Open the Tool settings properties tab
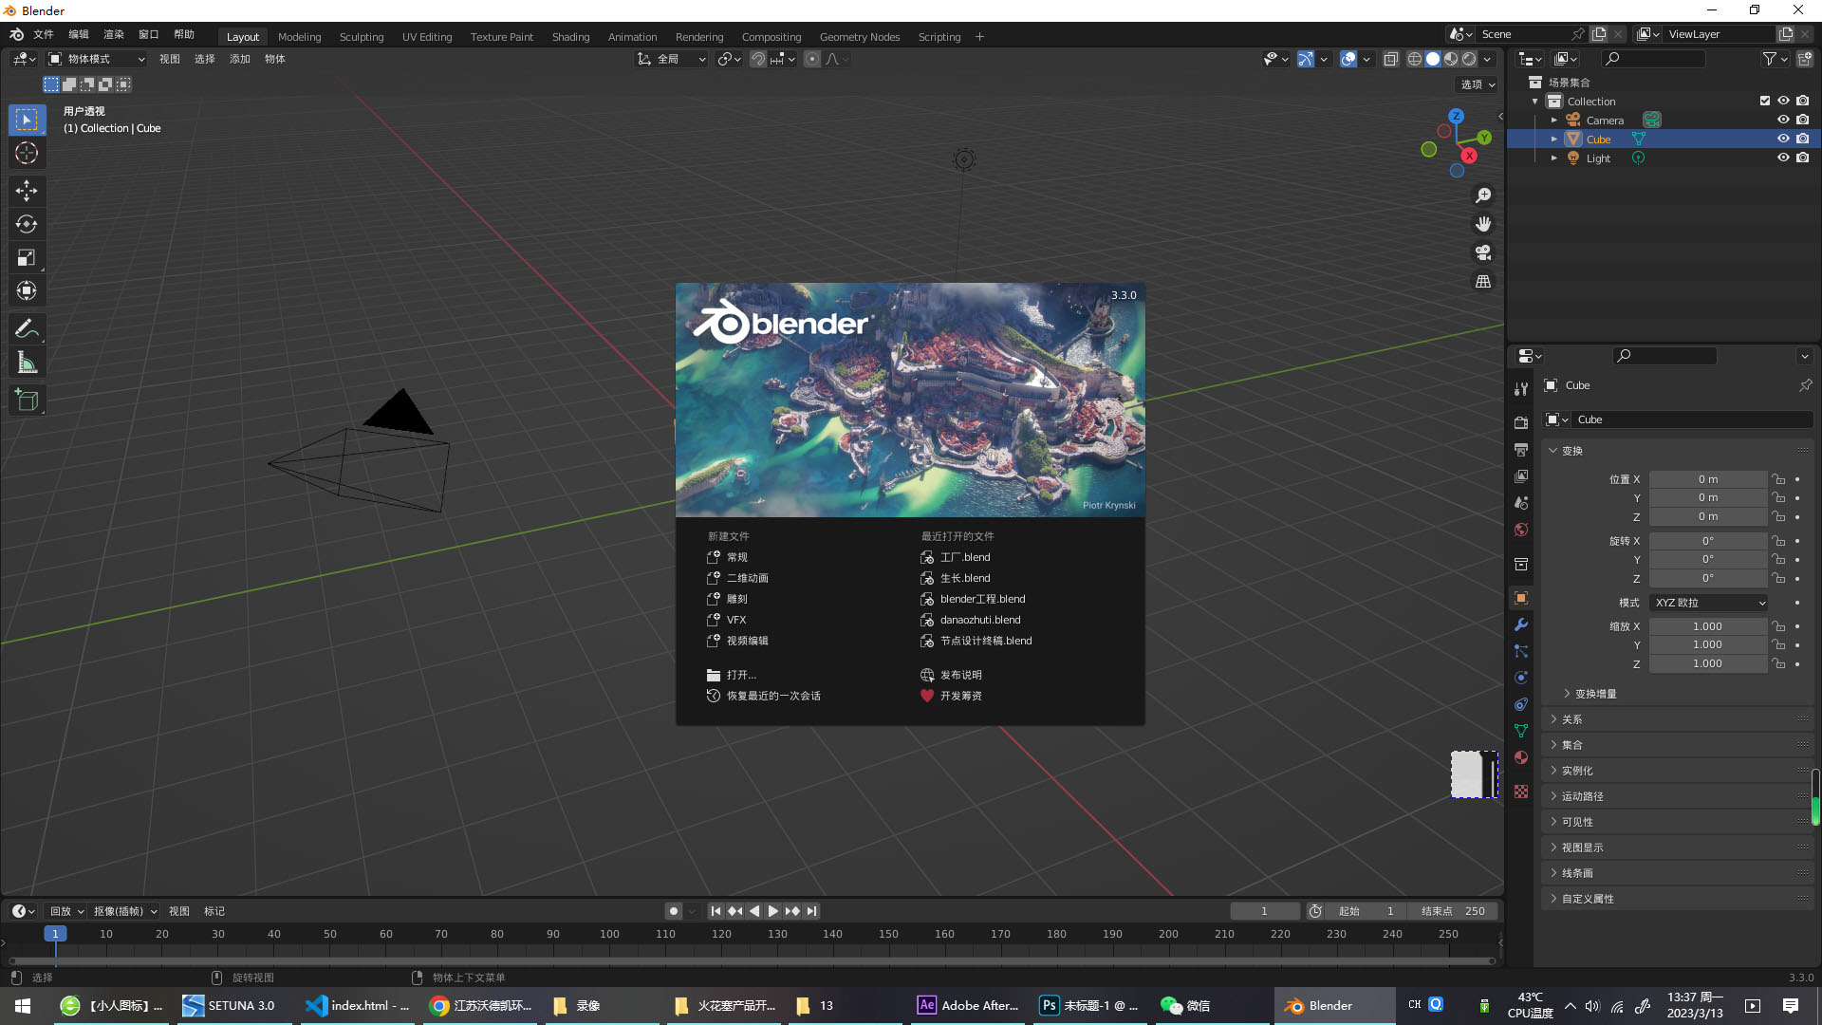The width and height of the screenshot is (1822, 1025). [x=1521, y=389]
